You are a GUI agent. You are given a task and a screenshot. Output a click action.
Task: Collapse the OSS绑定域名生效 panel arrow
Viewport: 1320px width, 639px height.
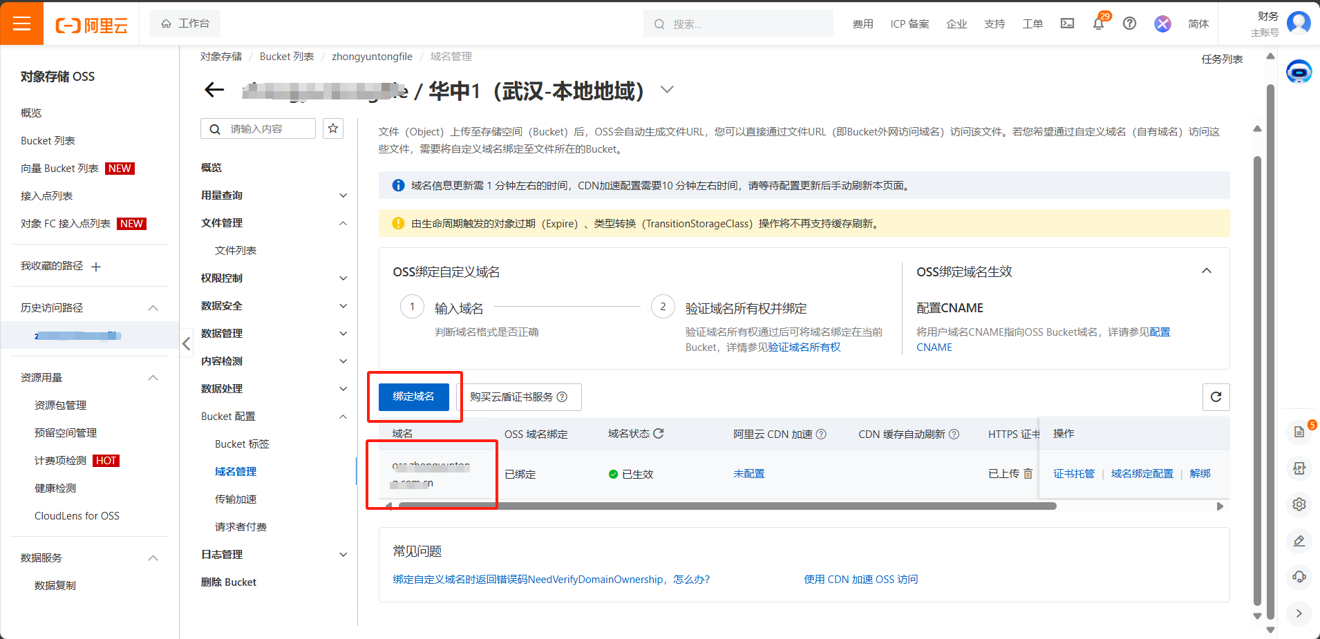coord(1207,271)
